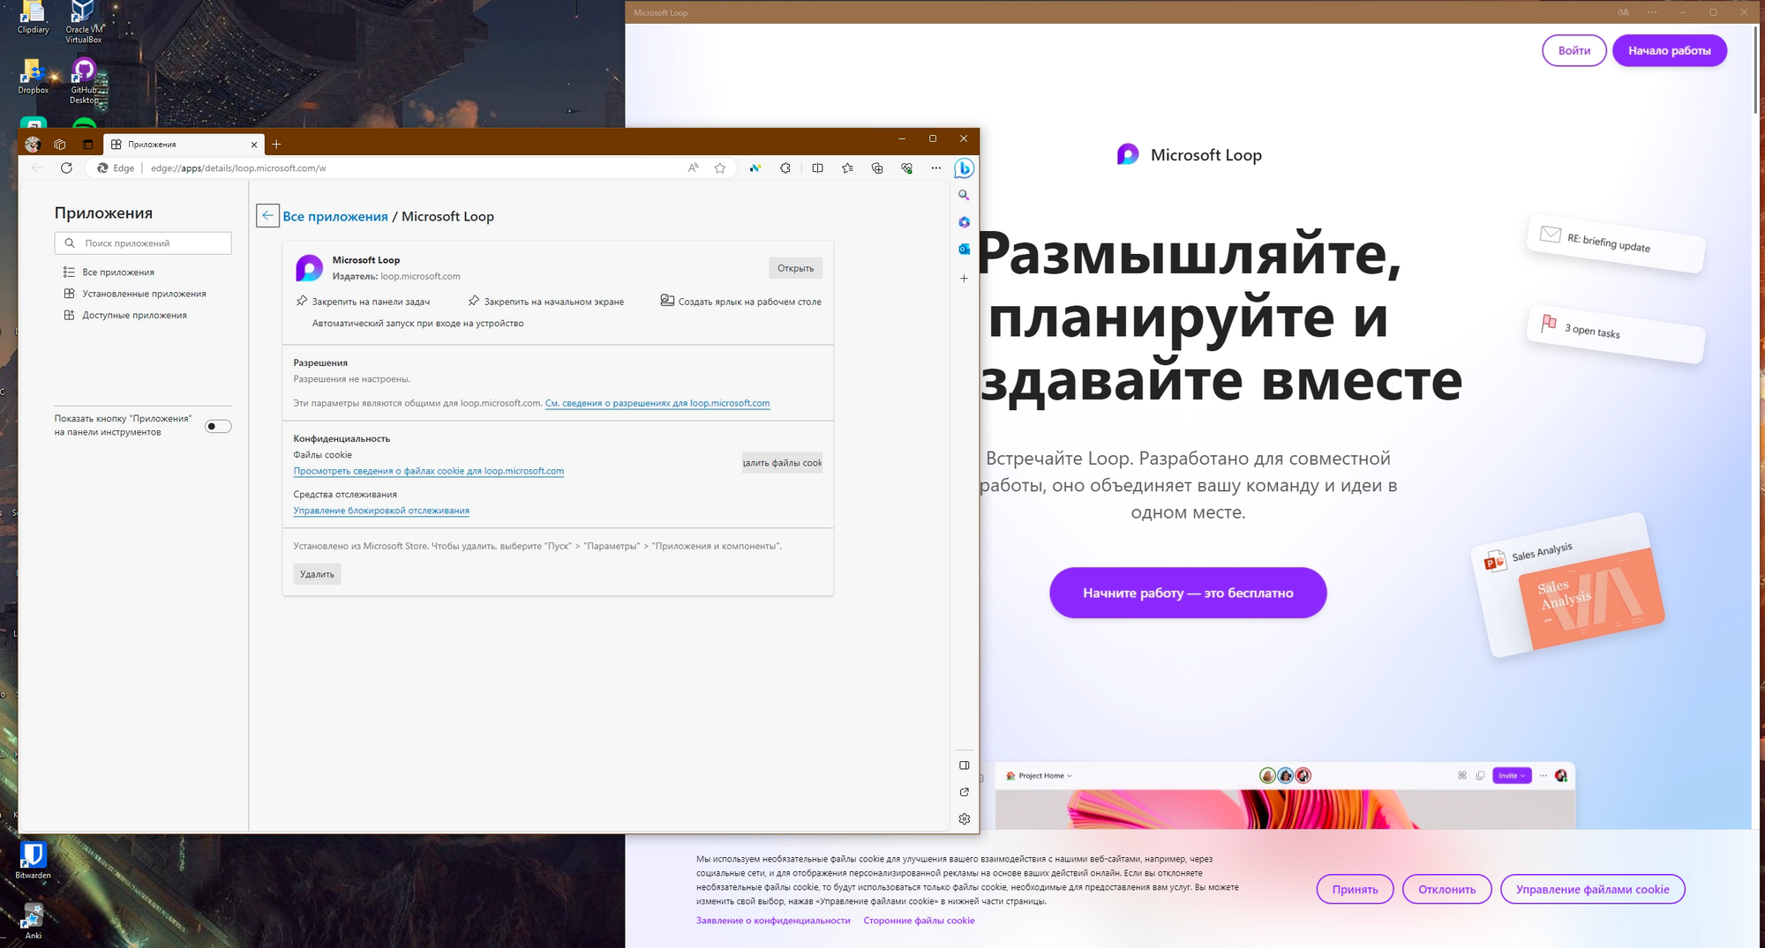
Task: Click Закрепить на начальном экране
Action: tap(546, 302)
